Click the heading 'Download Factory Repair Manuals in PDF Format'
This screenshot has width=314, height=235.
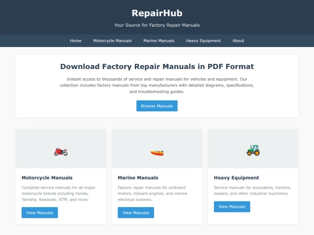[x=157, y=67]
